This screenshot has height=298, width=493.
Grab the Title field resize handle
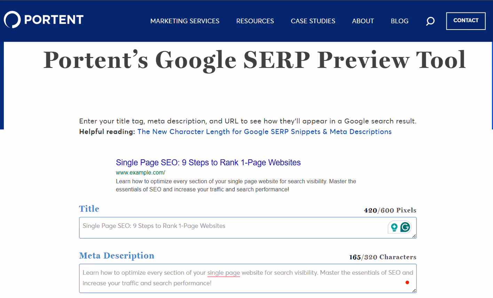click(414, 236)
